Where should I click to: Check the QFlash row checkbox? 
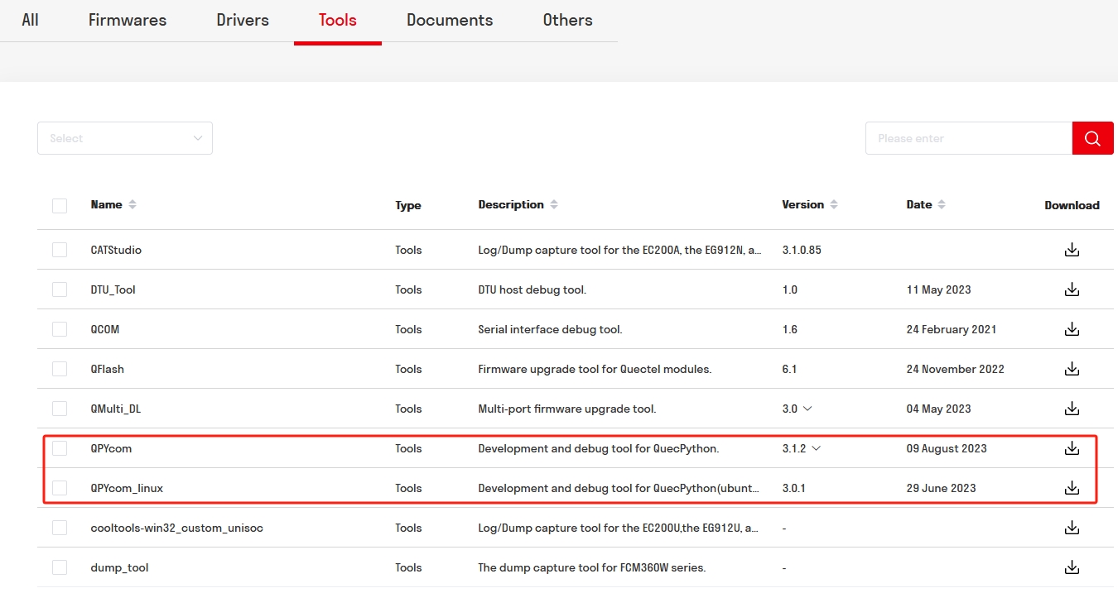[60, 369]
